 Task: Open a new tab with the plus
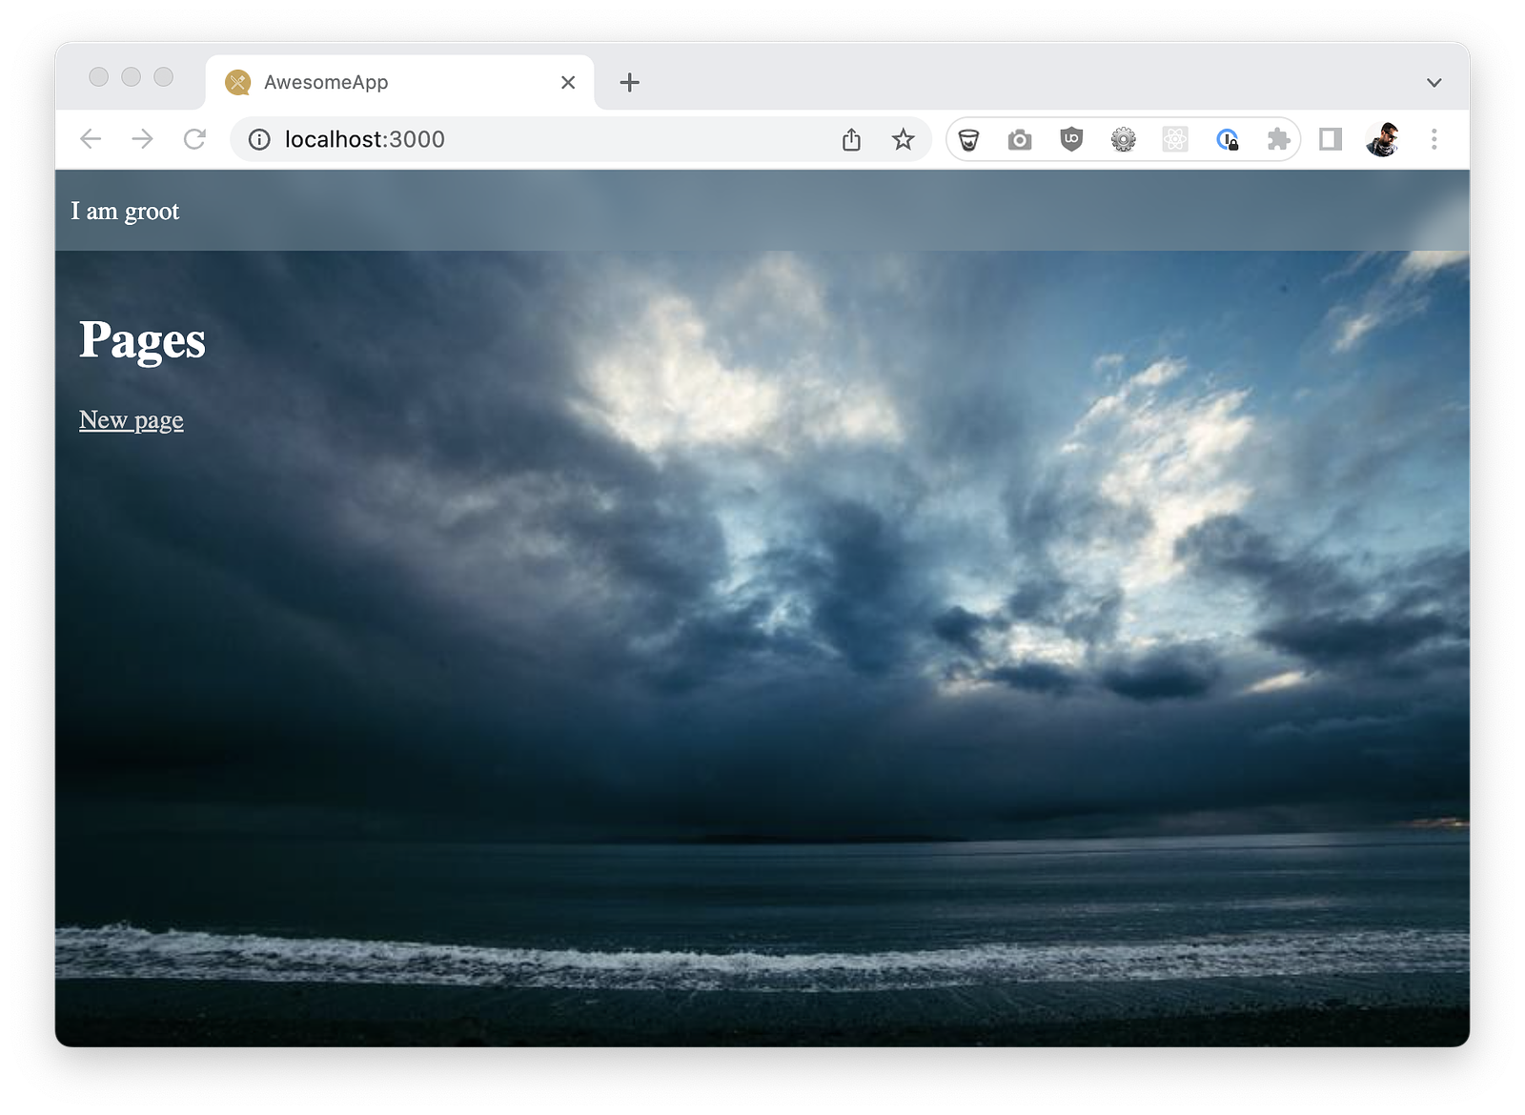coord(628,83)
